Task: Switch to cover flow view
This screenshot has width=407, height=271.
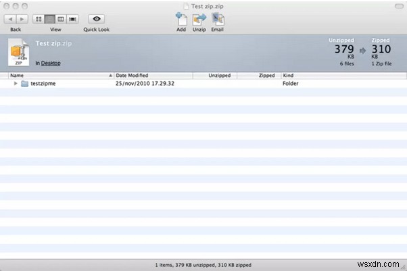Action: click(x=72, y=19)
